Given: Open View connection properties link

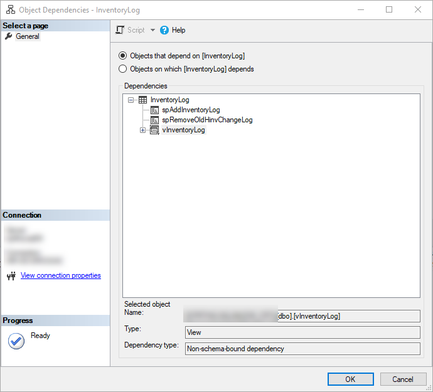Looking at the screenshot, I should pyautogui.click(x=61, y=275).
